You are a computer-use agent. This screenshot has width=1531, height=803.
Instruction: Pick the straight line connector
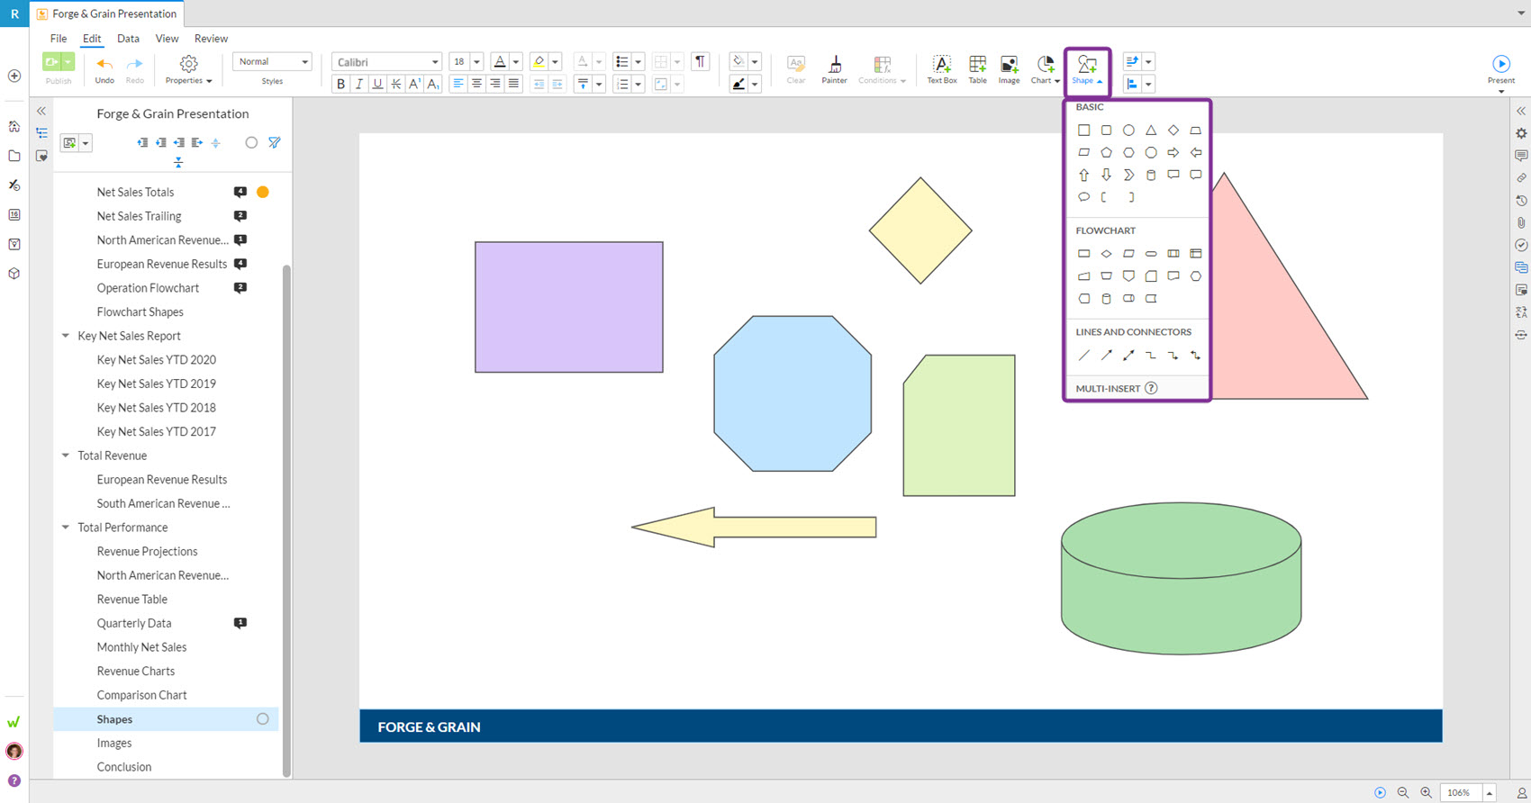[x=1084, y=356]
